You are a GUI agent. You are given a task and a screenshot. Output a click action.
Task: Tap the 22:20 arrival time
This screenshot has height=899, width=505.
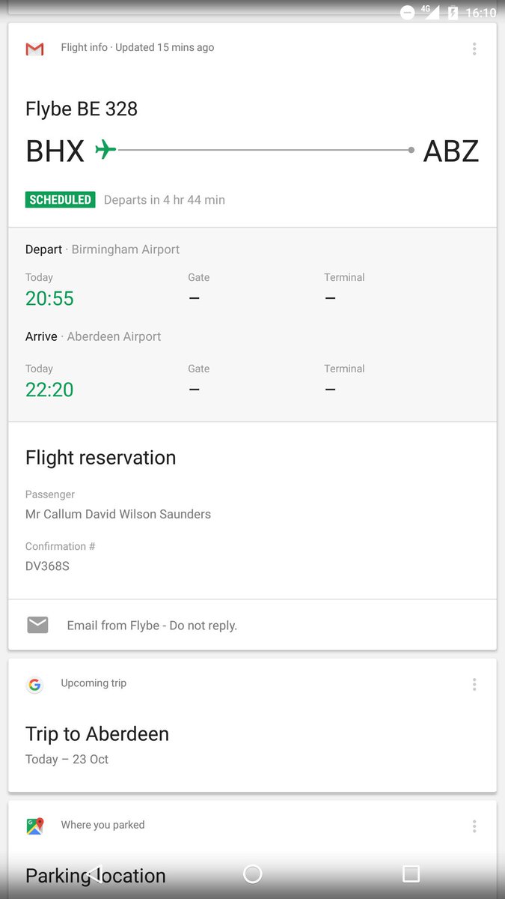click(49, 390)
